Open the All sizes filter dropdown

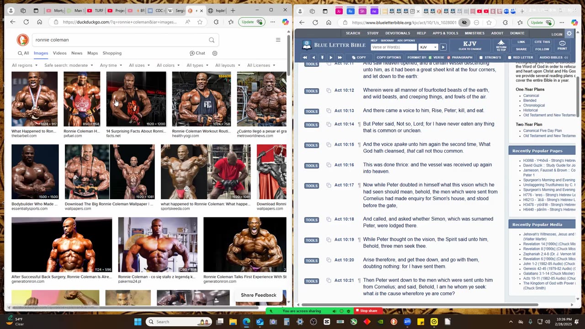pos(139,65)
